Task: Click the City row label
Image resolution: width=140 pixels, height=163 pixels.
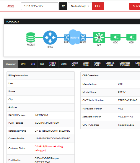Action: (10, 99)
